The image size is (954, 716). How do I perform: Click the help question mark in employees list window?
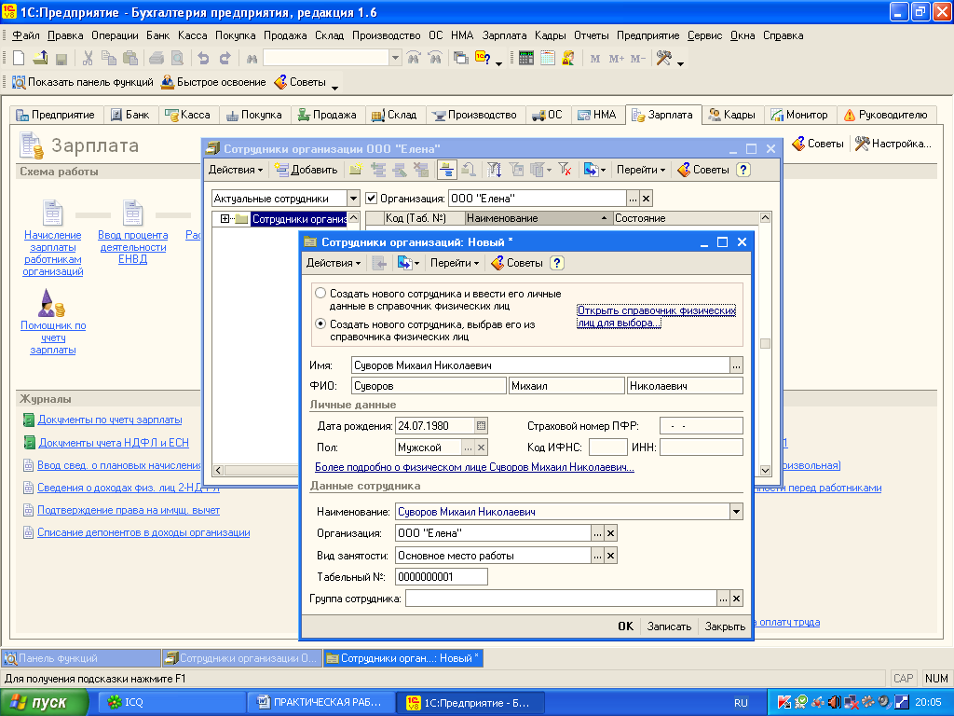pos(743,170)
